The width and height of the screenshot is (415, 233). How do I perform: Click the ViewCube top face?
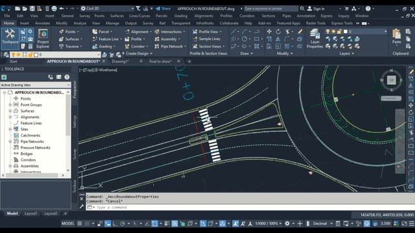(x=391, y=80)
